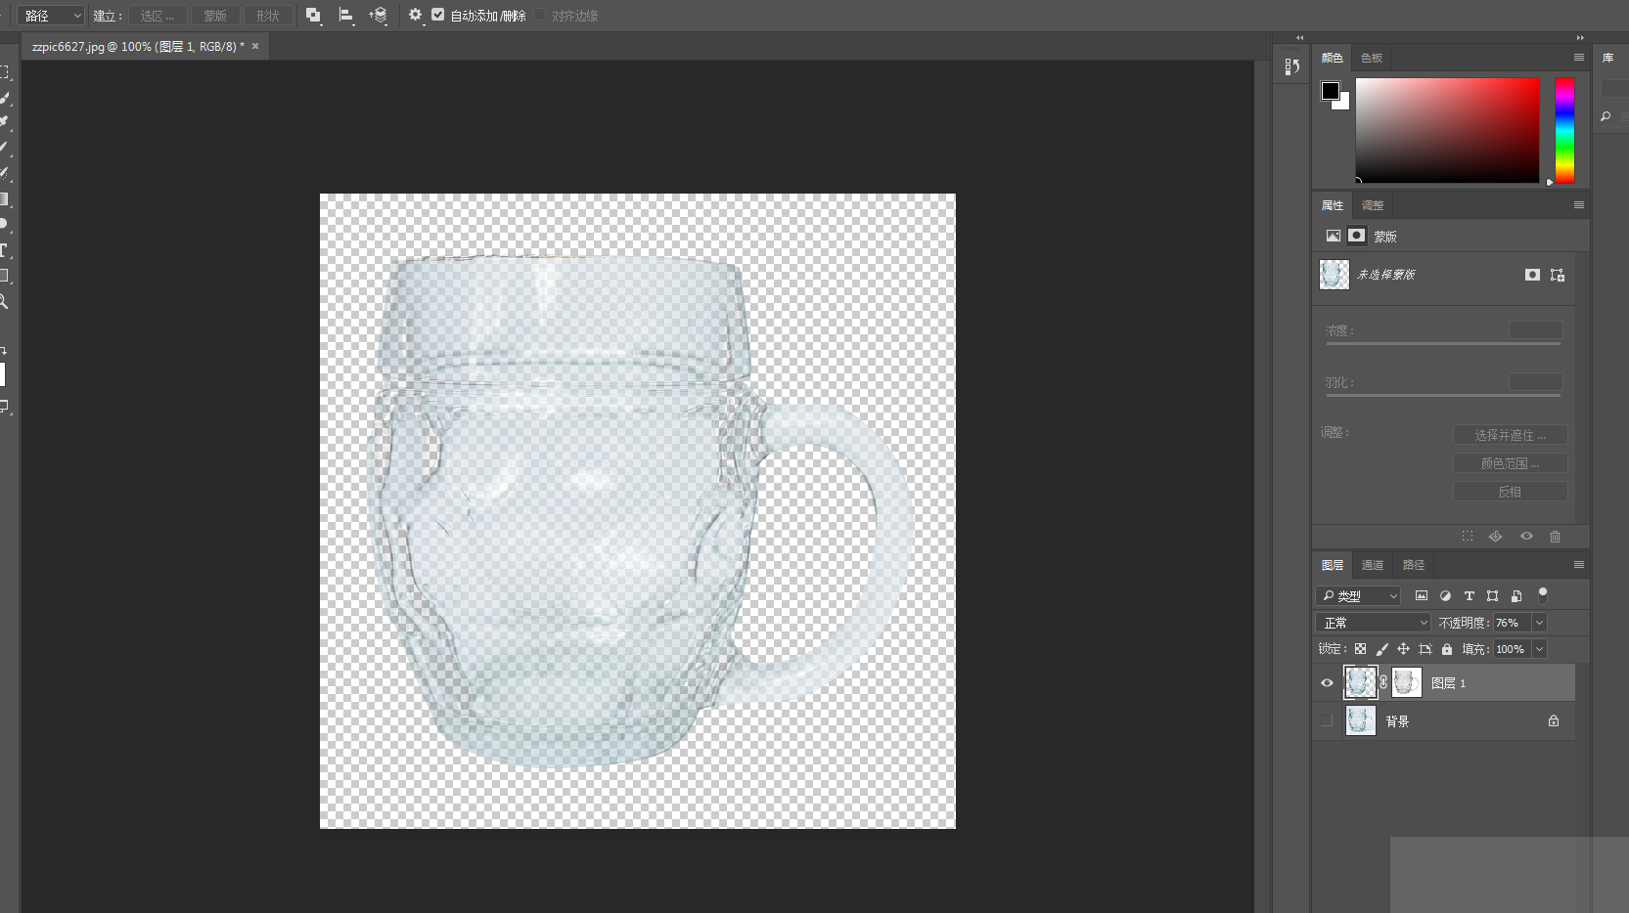
Task: Close the zzpic6627.jpg document tab
Action: [255, 46]
